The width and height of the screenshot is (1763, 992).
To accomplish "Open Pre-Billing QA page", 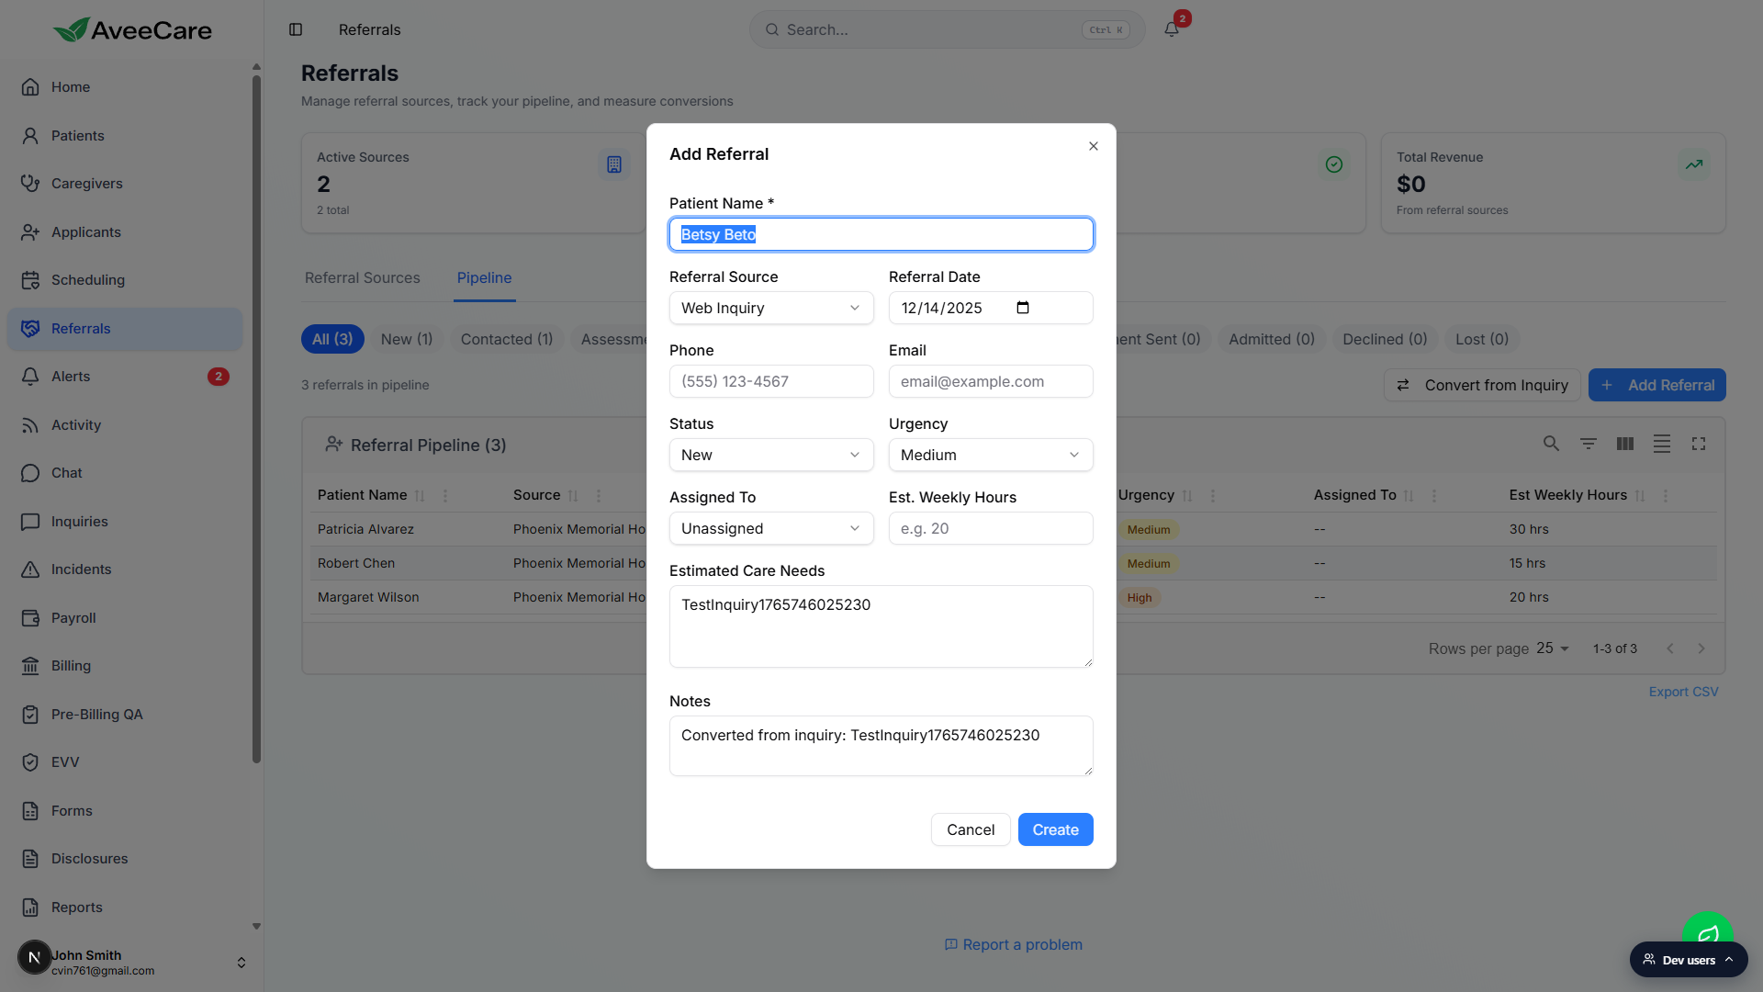I will (124, 715).
